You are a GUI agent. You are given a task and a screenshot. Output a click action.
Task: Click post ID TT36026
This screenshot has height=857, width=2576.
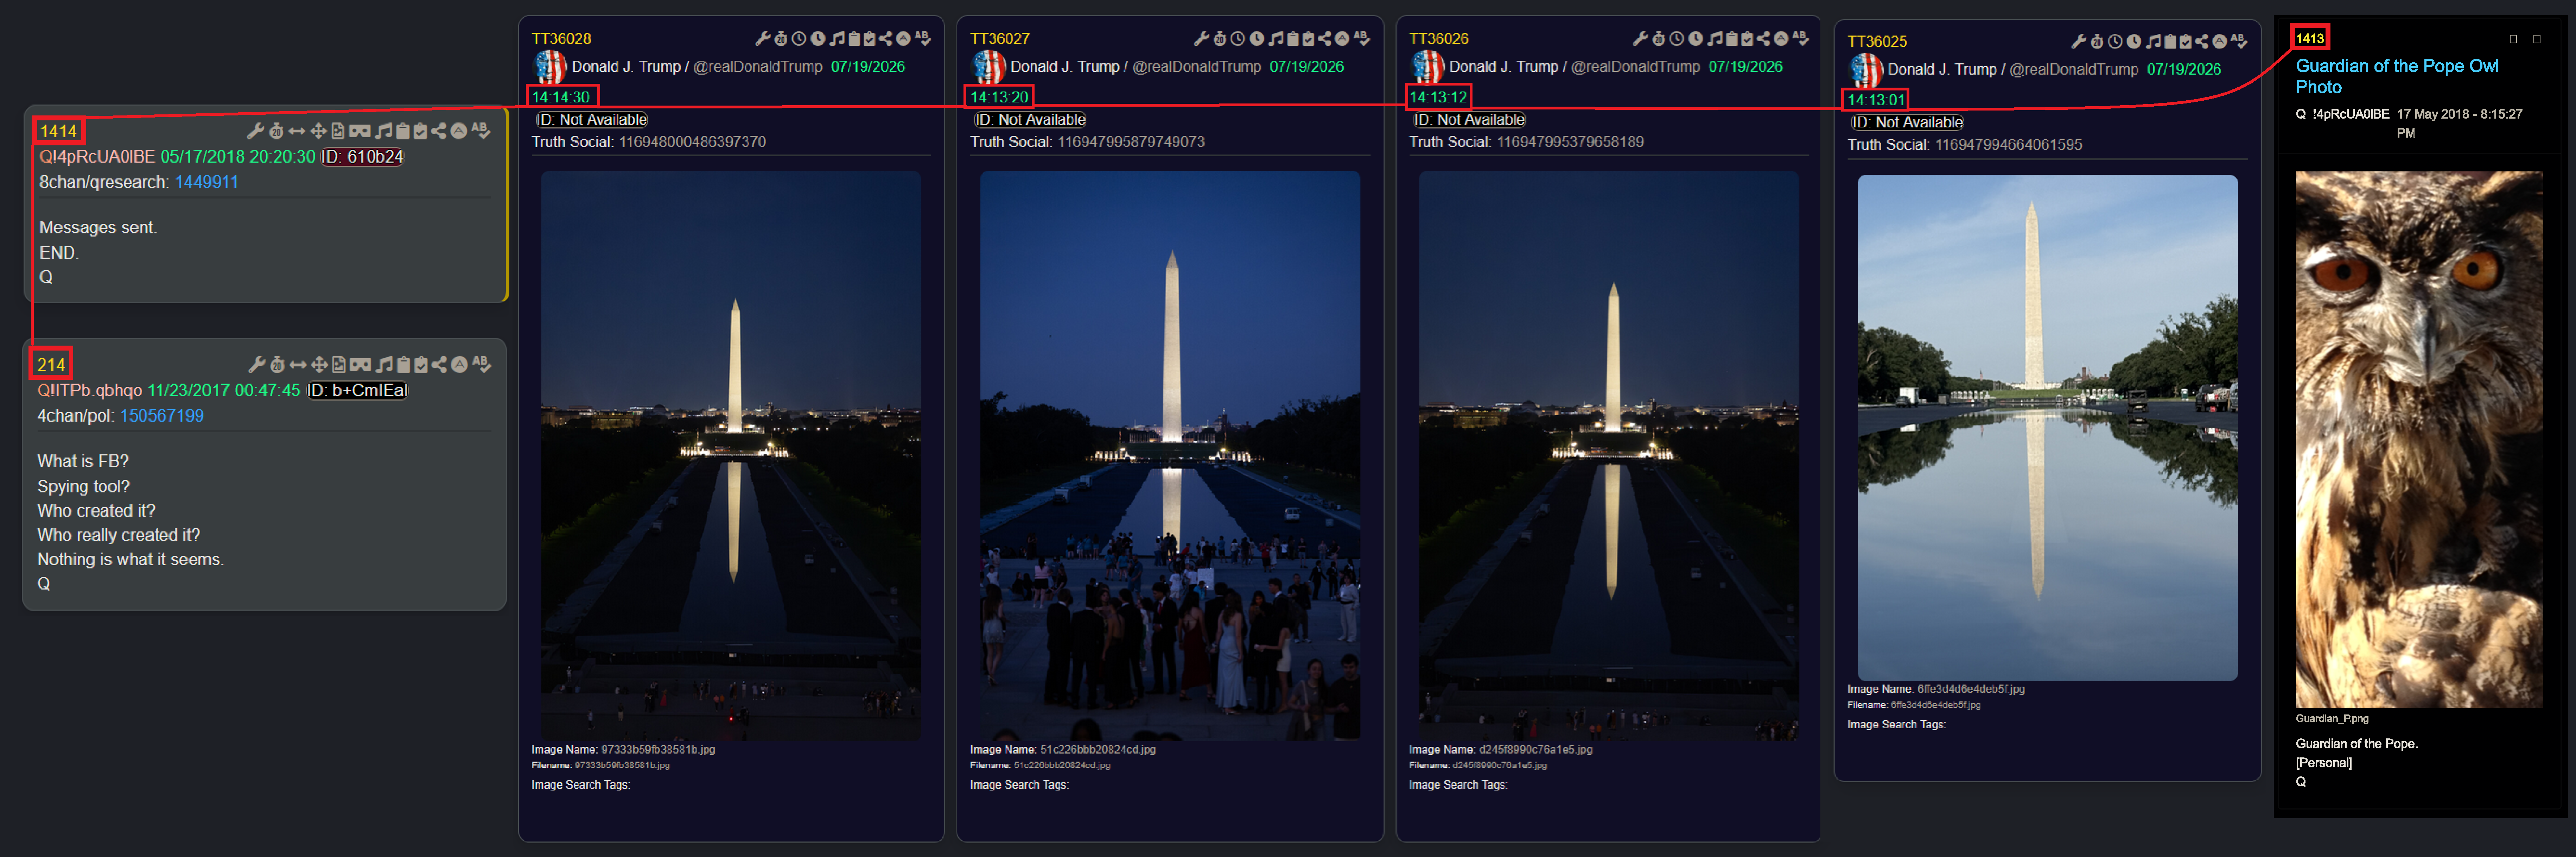click(x=1439, y=39)
